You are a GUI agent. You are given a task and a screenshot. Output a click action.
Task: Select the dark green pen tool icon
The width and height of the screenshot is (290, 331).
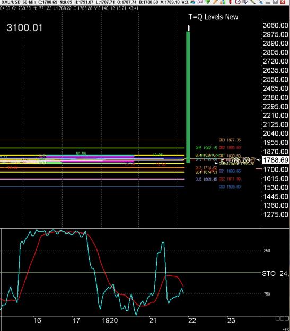pos(253,2)
